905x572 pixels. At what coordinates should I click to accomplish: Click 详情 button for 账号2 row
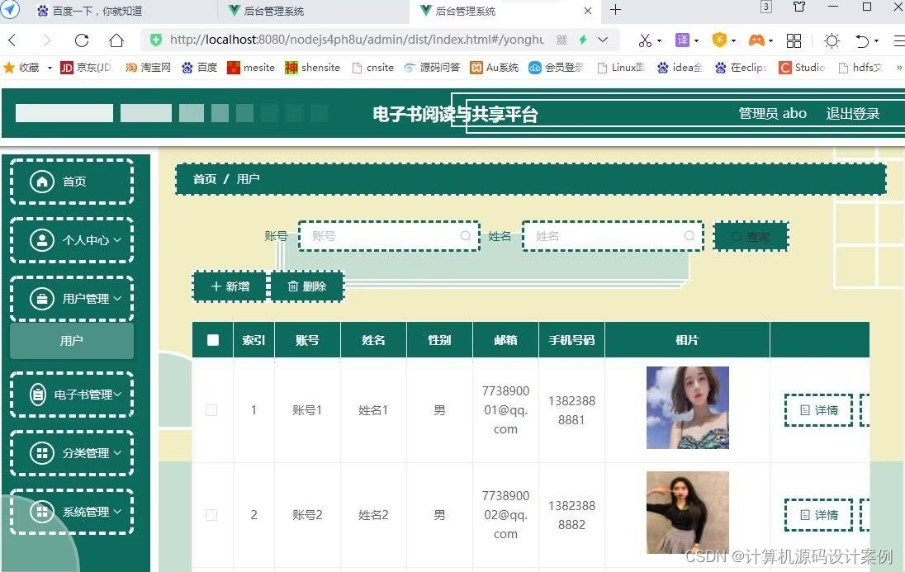tap(818, 515)
